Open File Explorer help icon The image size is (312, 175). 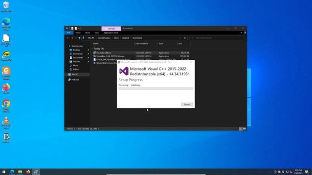click(245, 33)
